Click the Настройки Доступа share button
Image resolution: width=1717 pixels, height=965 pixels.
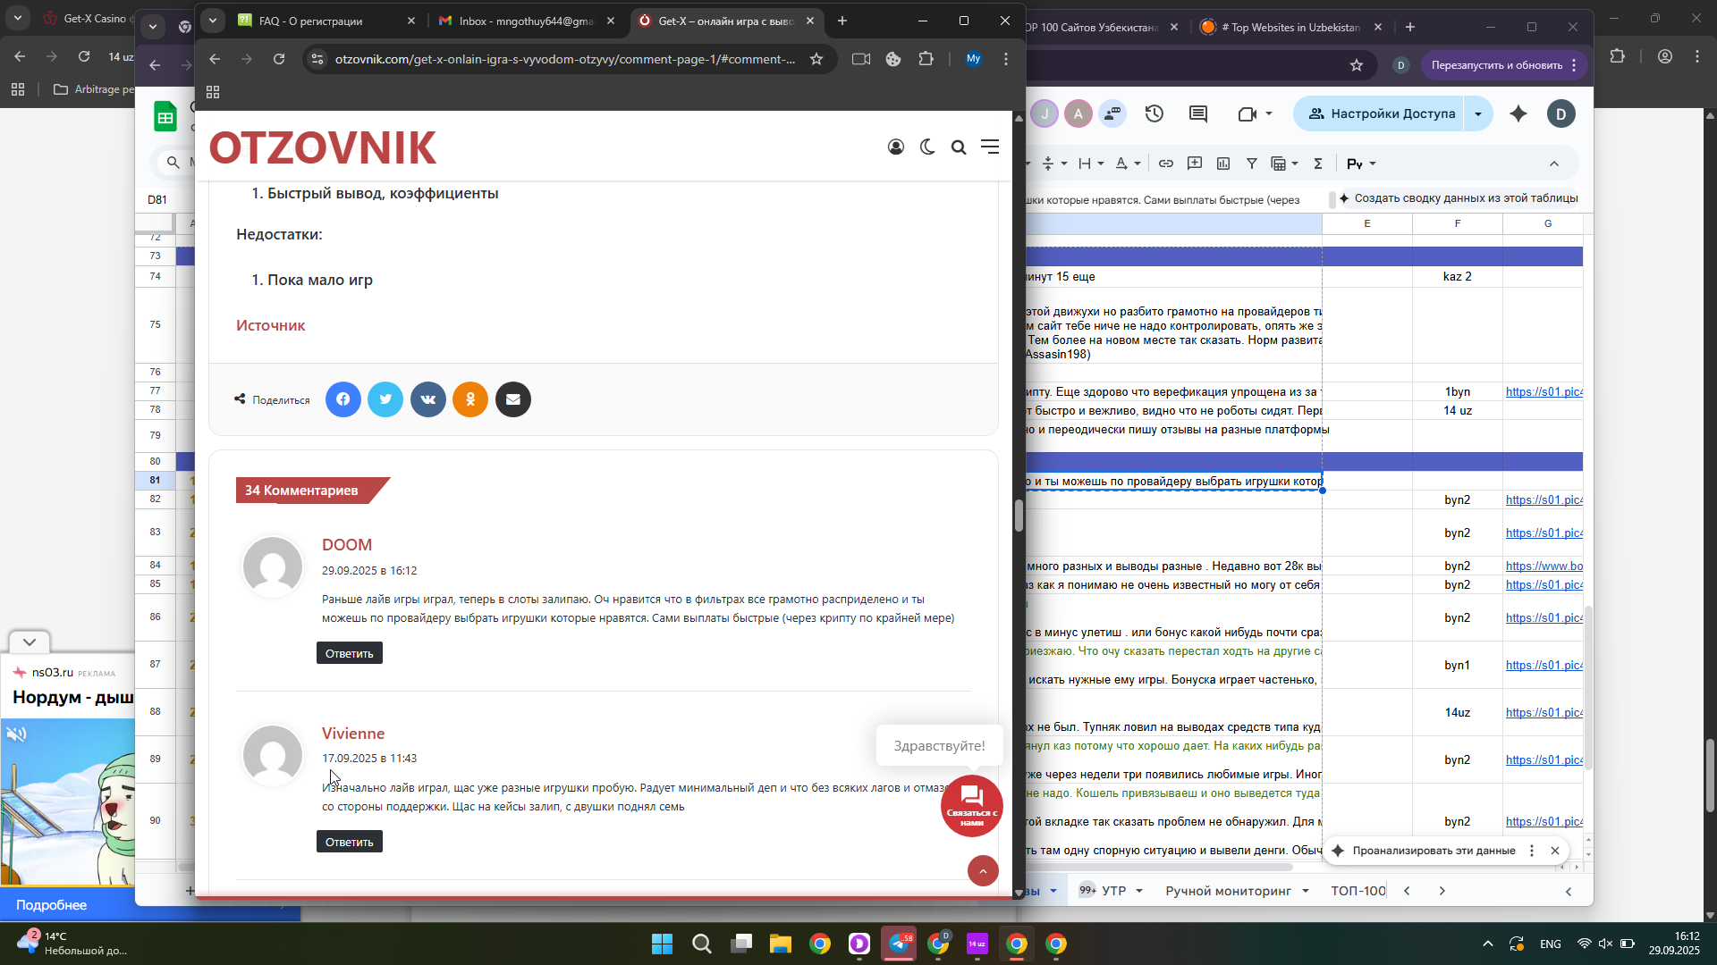(1382, 113)
